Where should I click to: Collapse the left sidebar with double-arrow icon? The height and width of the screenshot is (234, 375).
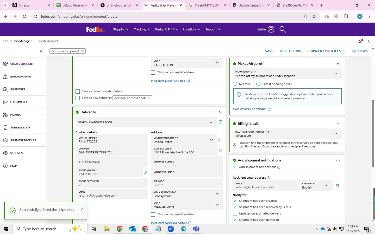[41, 51]
